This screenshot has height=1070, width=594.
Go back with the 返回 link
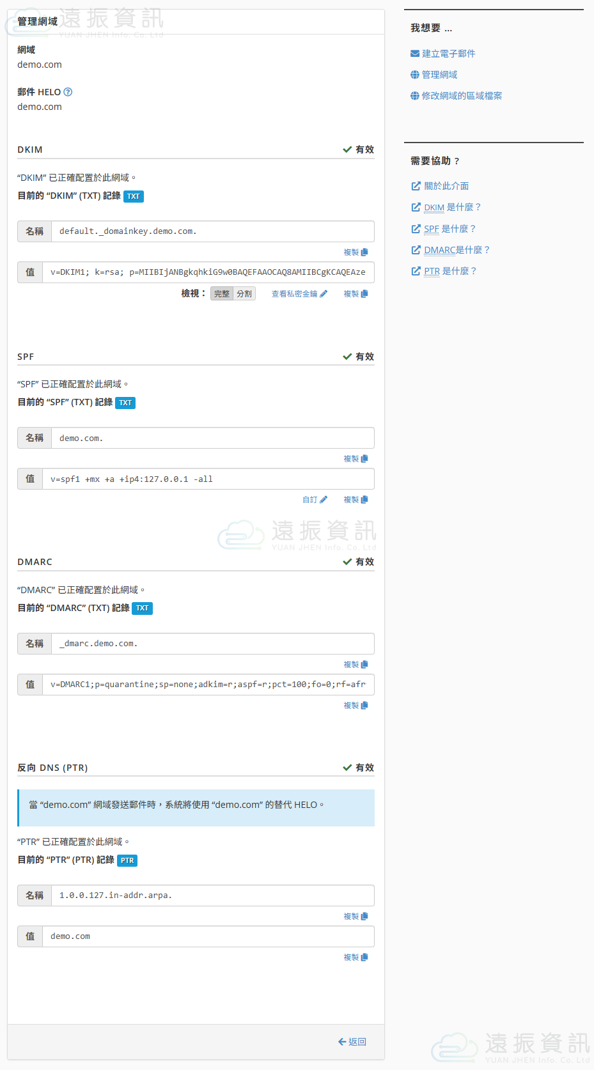[x=352, y=1042]
